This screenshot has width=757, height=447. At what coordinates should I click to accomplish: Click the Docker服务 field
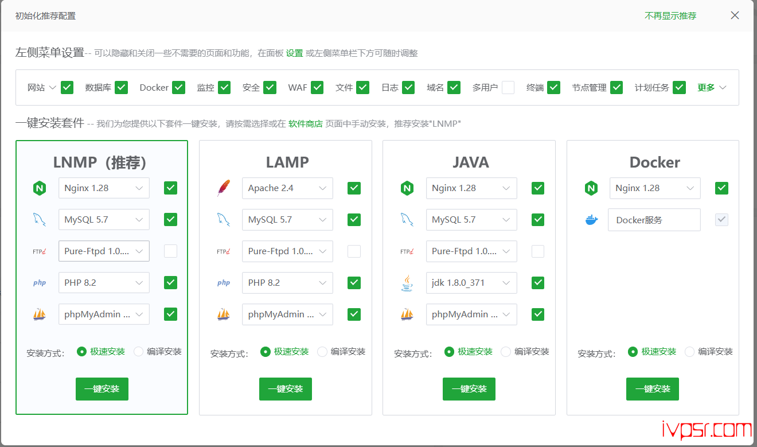coord(654,220)
